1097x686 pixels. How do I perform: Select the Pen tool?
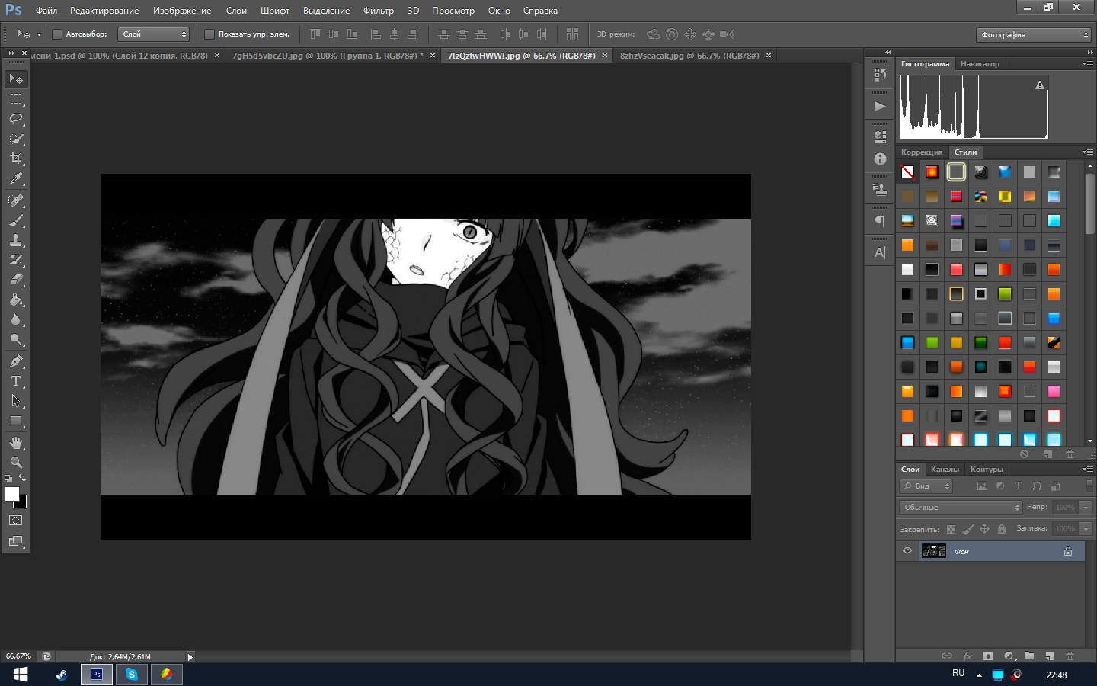[16, 361]
